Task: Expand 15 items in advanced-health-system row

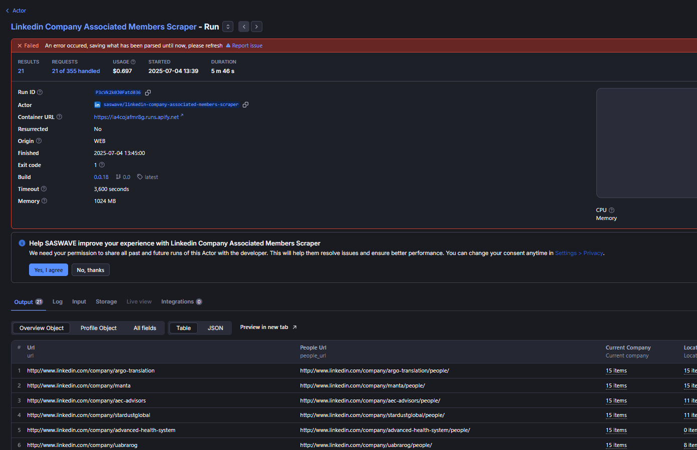Action: tap(616, 430)
